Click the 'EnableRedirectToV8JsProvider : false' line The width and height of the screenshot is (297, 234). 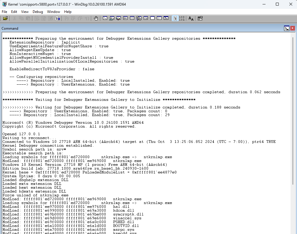pyautogui.click(x=52, y=69)
